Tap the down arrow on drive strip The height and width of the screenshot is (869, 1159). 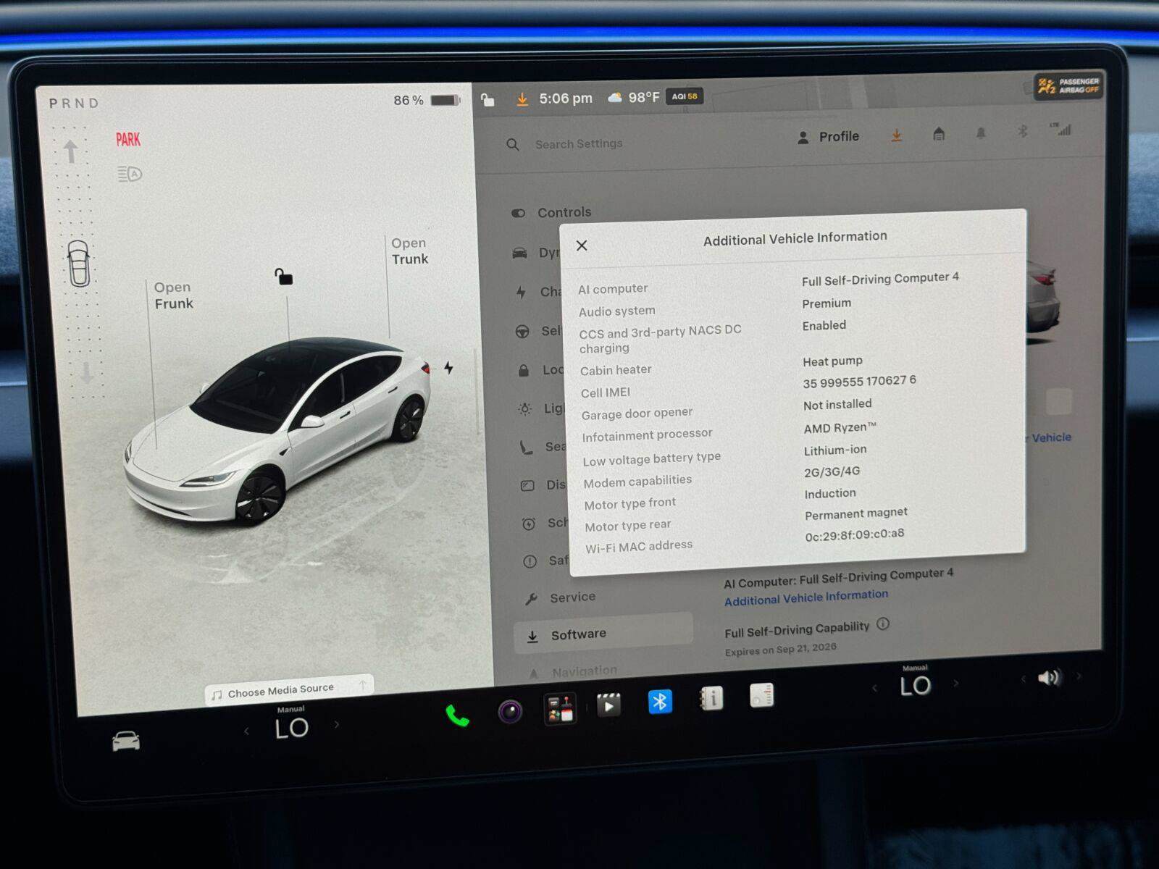coord(87,372)
